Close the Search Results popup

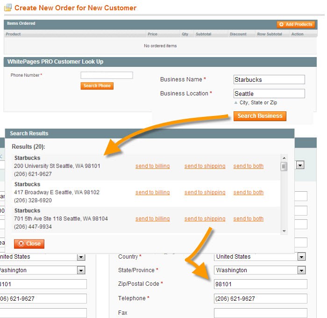(29, 244)
